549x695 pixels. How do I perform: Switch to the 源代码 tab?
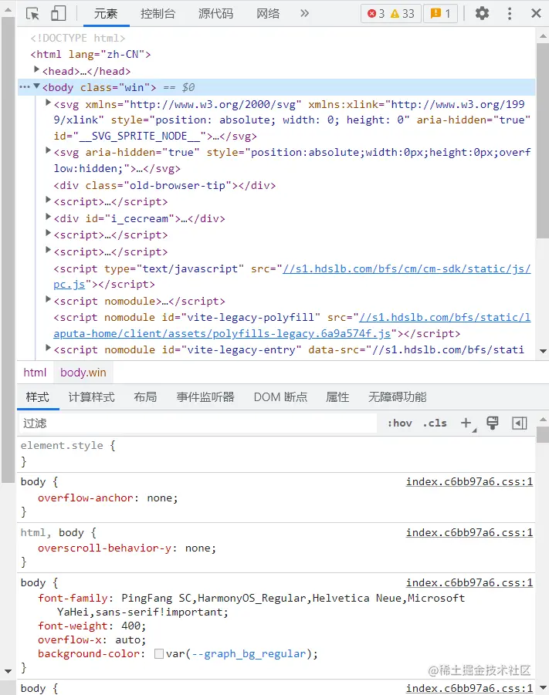(x=215, y=14)
